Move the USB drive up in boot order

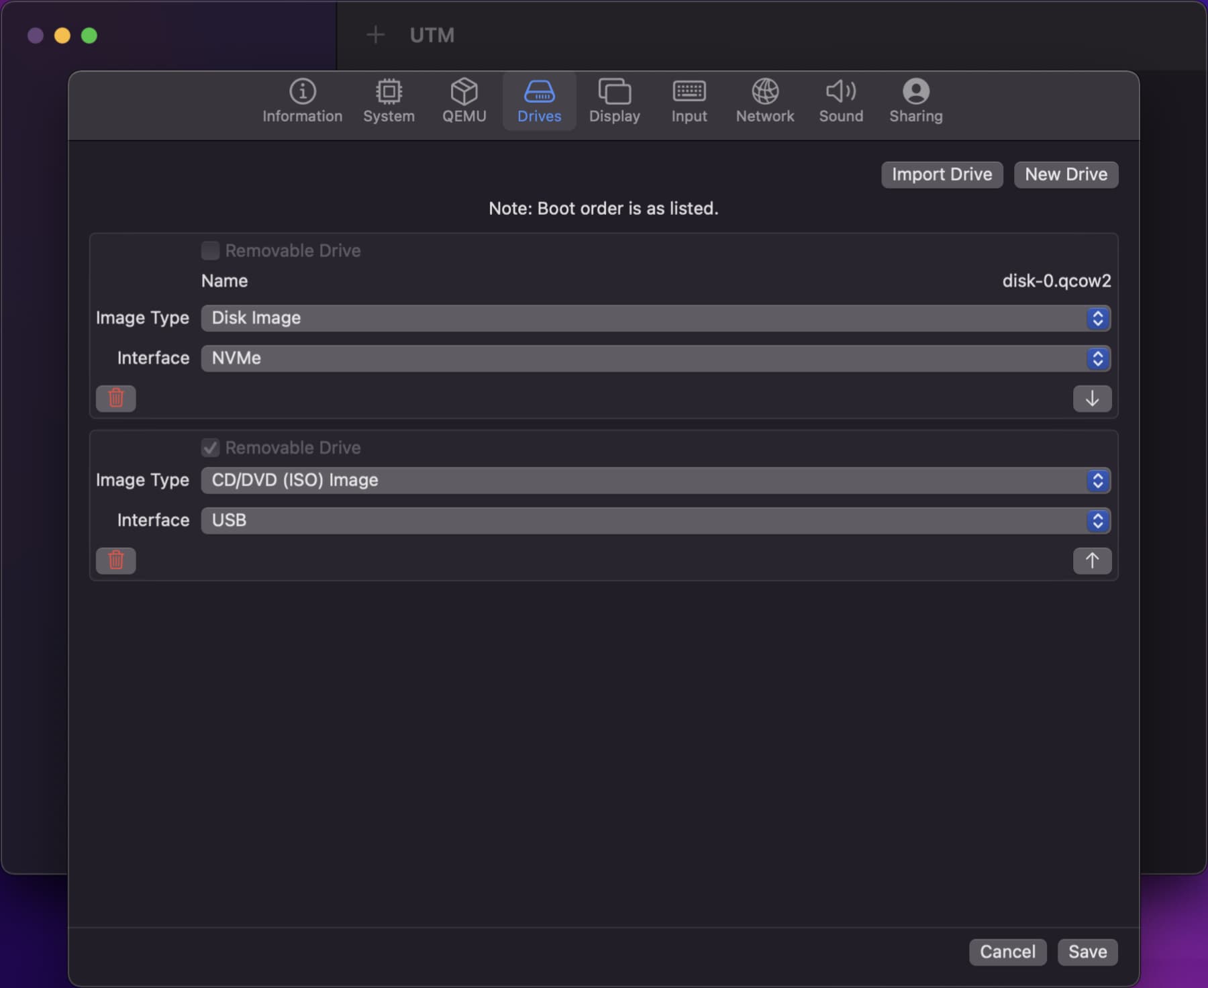1092,560
